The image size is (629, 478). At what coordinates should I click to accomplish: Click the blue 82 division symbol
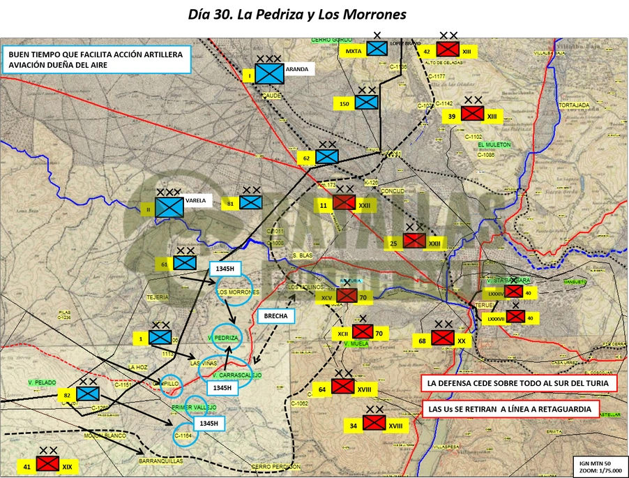click(x=88, y=394)
